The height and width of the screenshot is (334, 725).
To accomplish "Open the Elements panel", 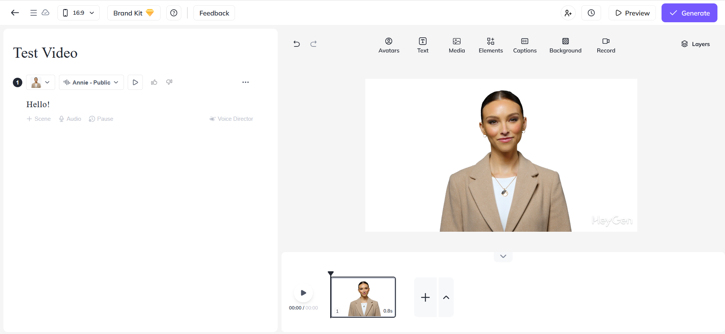I will pos(491,45).
